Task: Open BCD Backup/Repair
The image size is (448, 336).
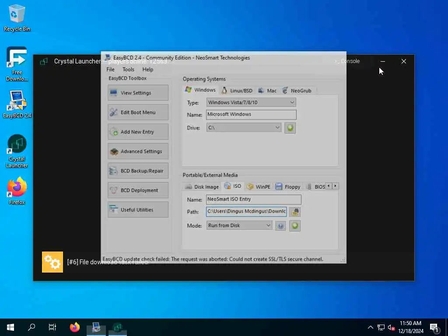Action: click(138, 171)
